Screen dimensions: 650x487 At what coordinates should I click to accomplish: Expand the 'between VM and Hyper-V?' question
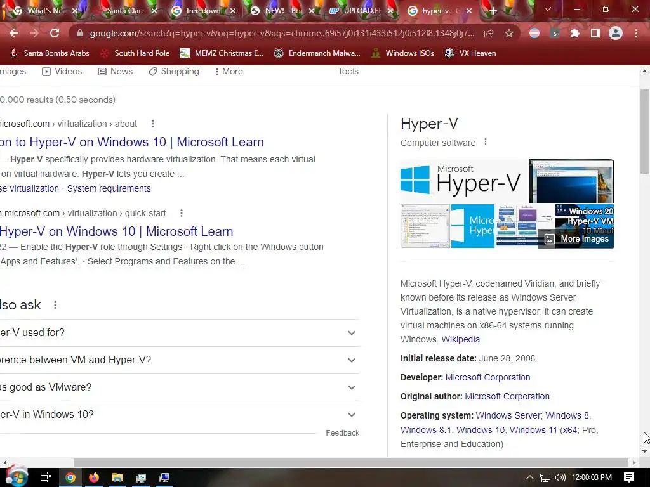tap(180, 360)
